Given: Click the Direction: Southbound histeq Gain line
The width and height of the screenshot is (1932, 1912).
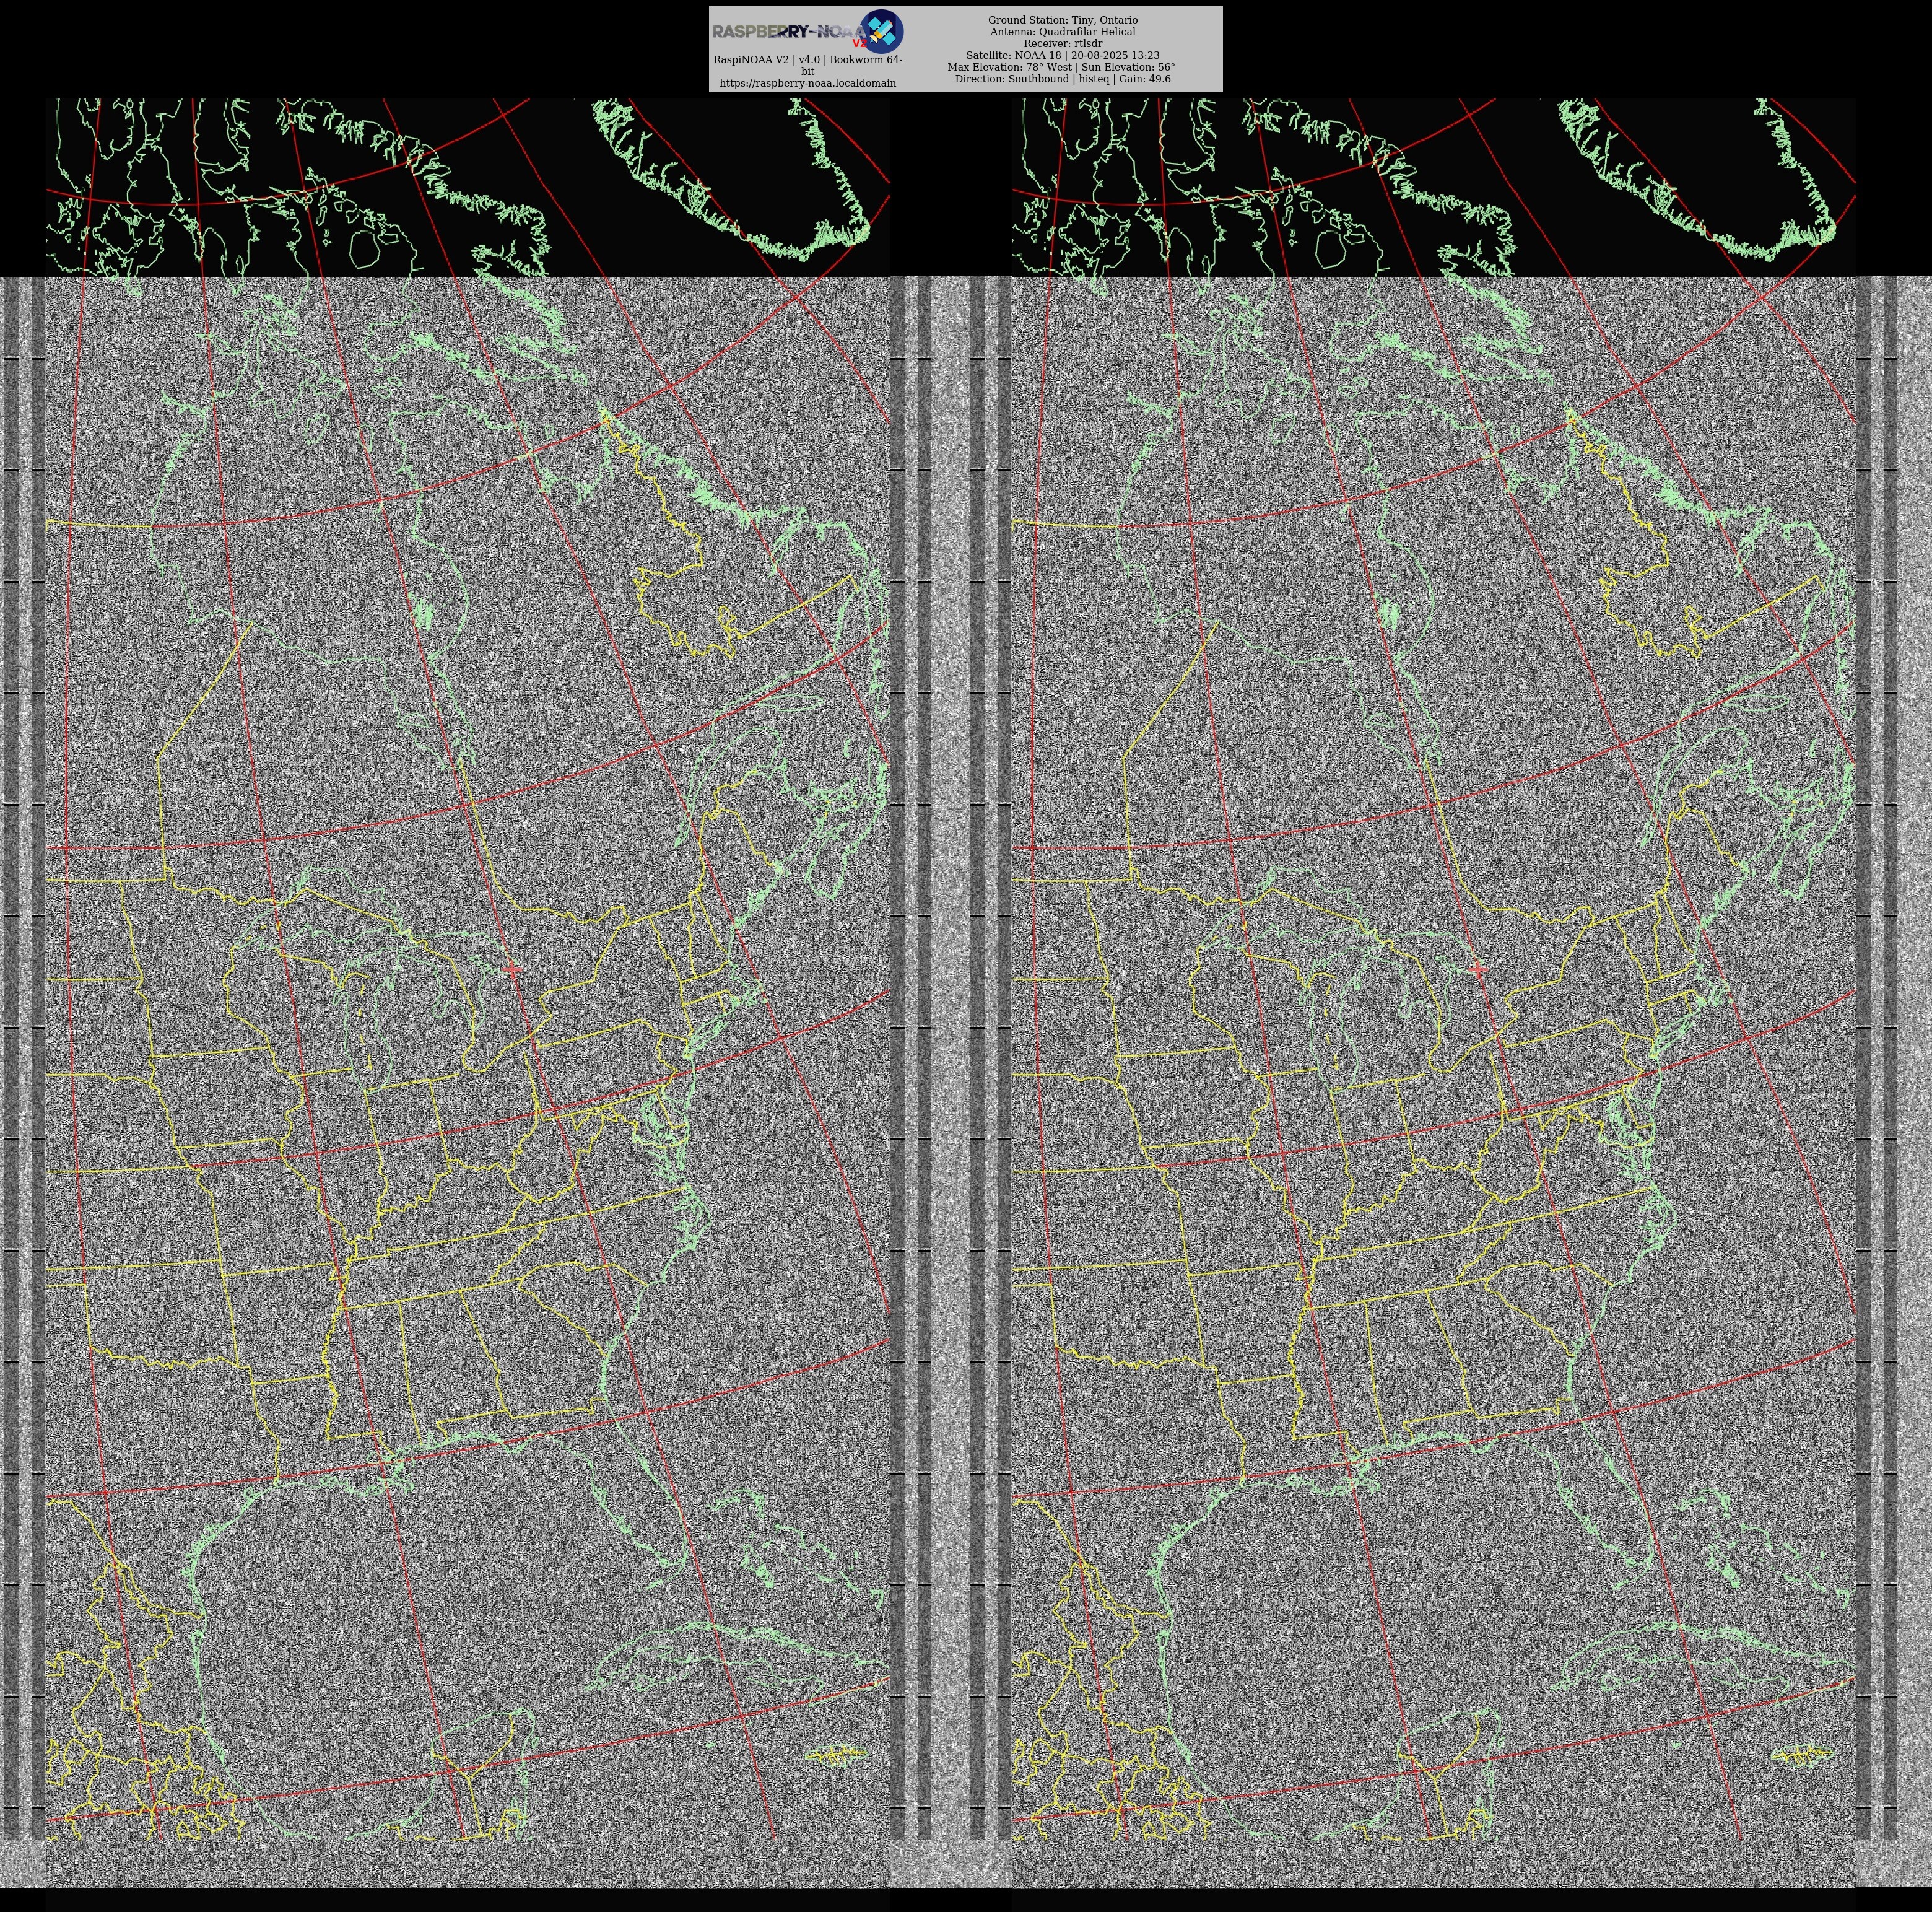Looking at the screenshot, I should tap(1062, 79).
